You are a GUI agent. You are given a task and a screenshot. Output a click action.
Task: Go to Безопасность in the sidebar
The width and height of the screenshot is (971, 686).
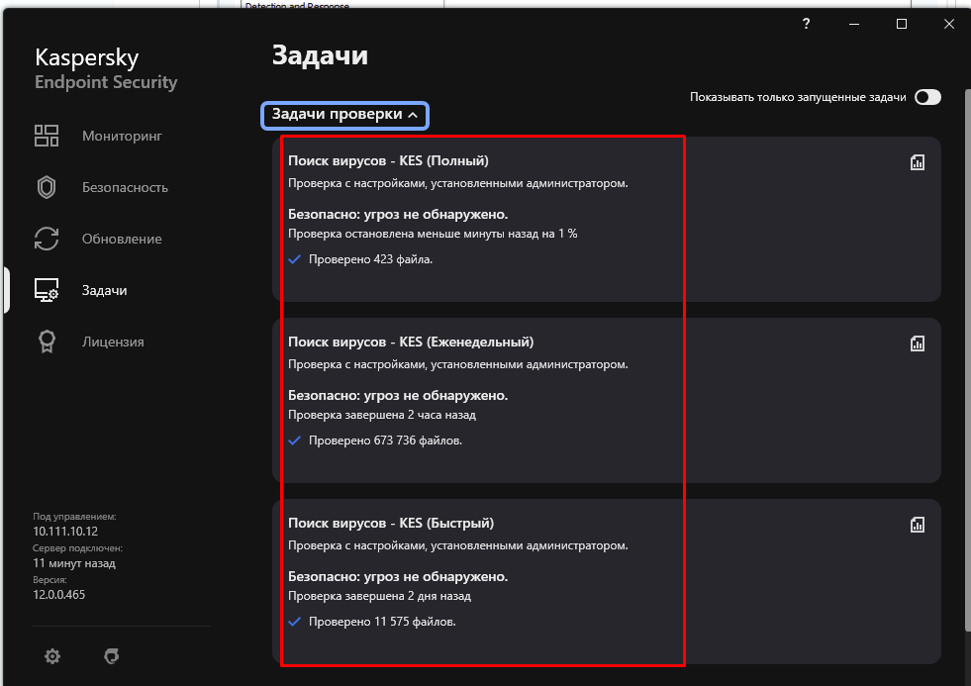tap(125, 187)
